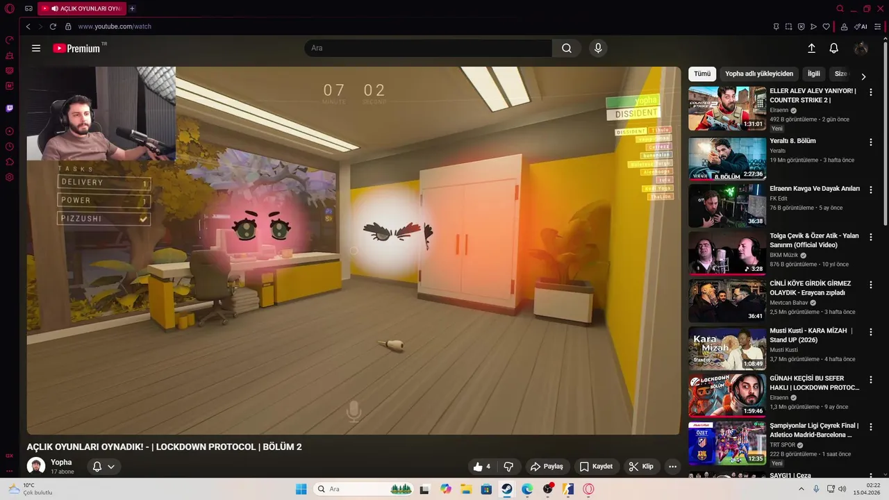Click the Windows taskbar search box

click(364, 489)
